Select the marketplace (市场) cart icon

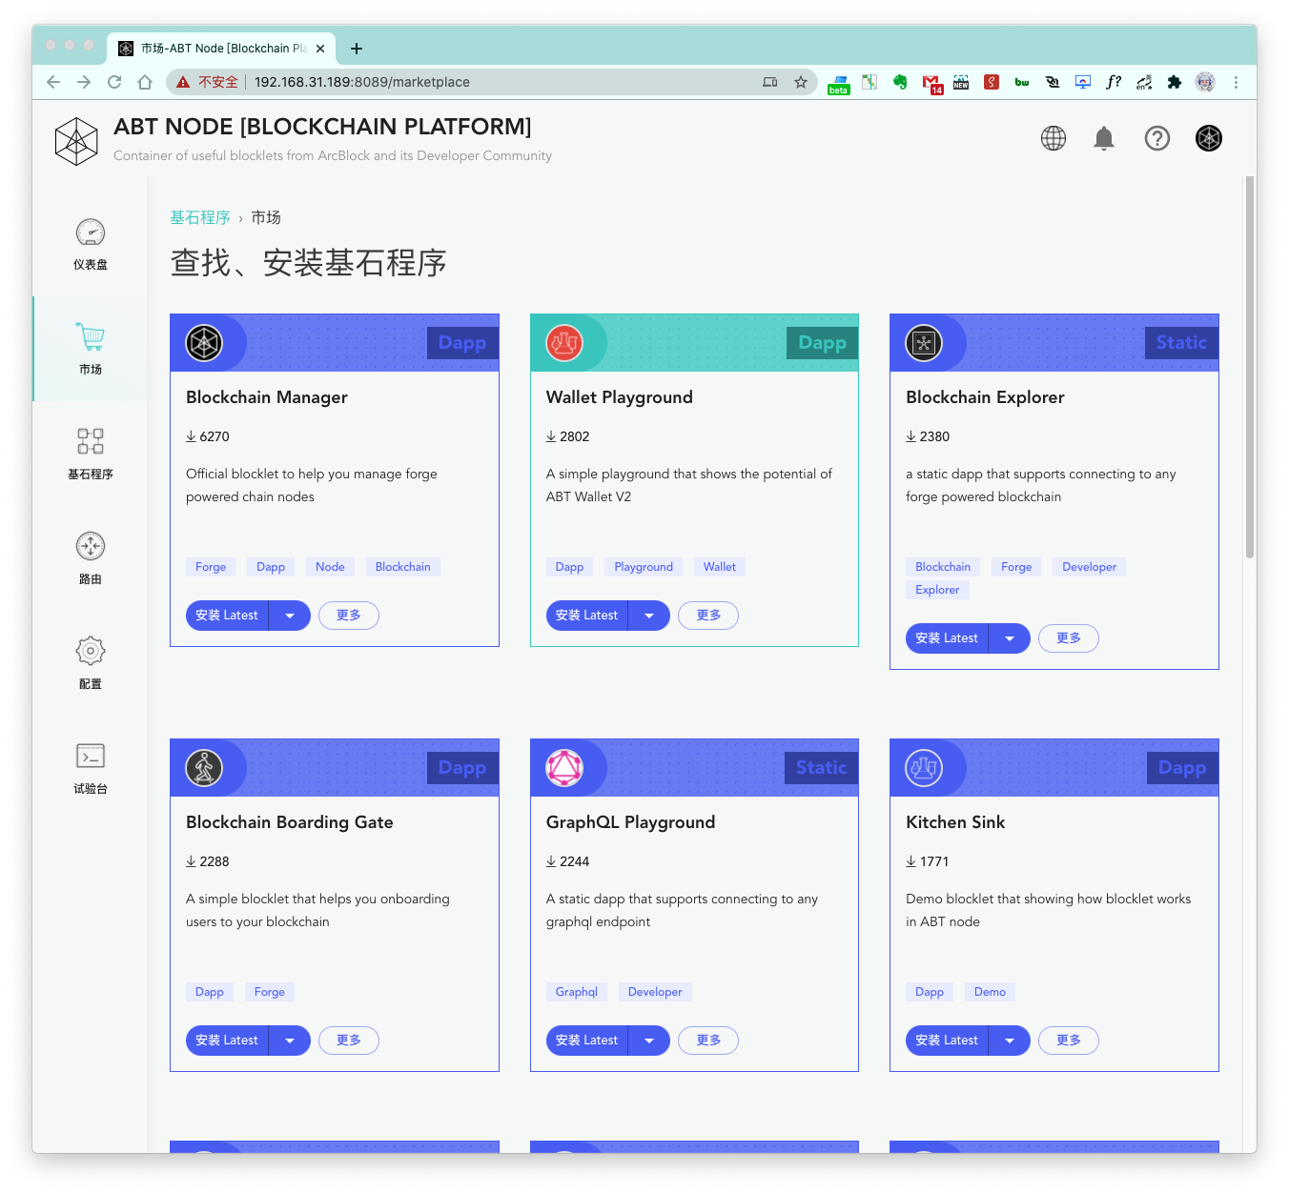coord(91,337)
